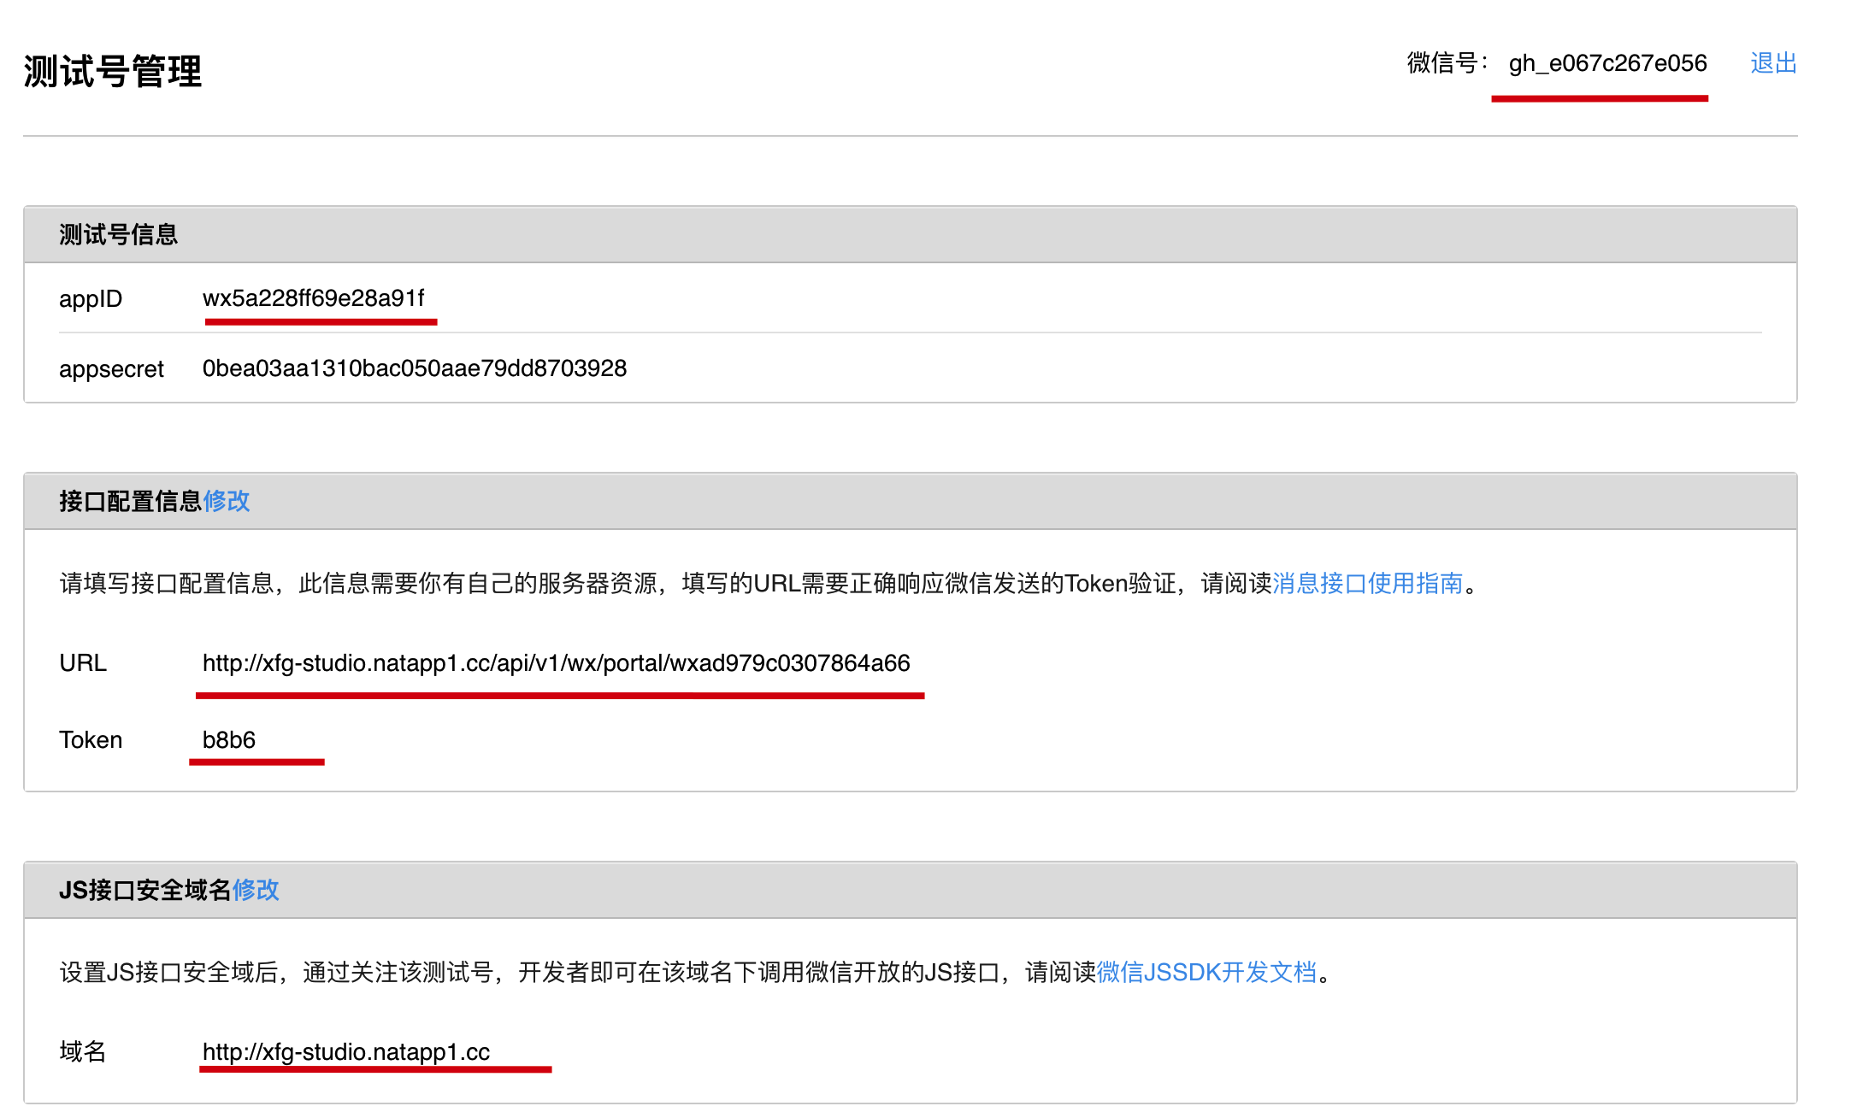The image size is (1857, 1118).
Task: Click the Token value b8b6
Action: (229, 740)
